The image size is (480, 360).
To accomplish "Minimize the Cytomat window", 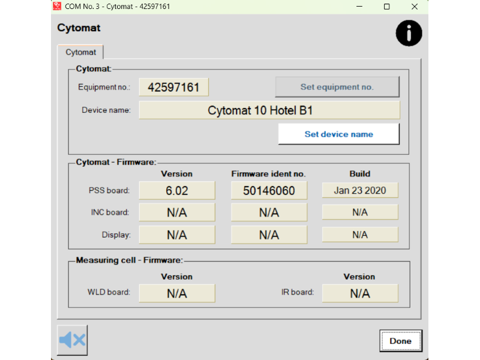I will [x=359, y=7].
